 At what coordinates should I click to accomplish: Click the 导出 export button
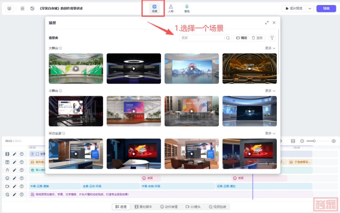pyautogui.click(x=326, y=8)
